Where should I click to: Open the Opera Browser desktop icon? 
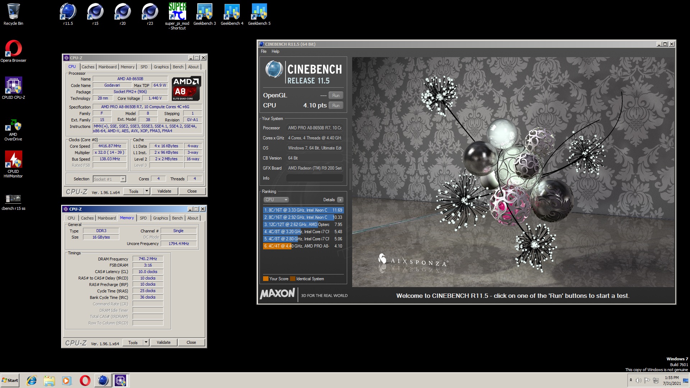[x=13, y=51]
